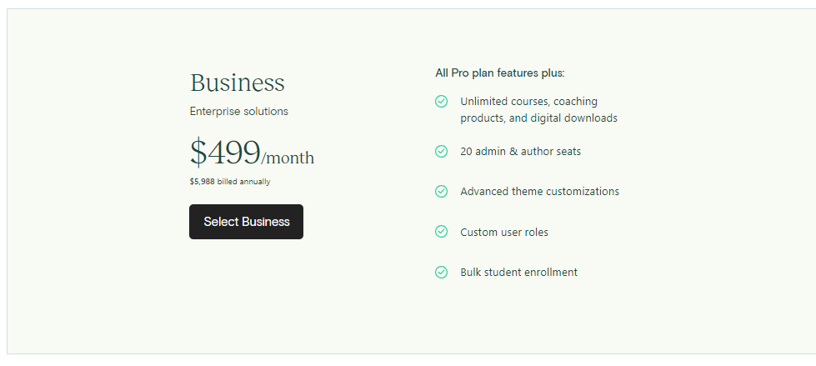This screenshot has width=816, height=366.
Task: Click the '20 admin & author seats' text
Action: 520,152
